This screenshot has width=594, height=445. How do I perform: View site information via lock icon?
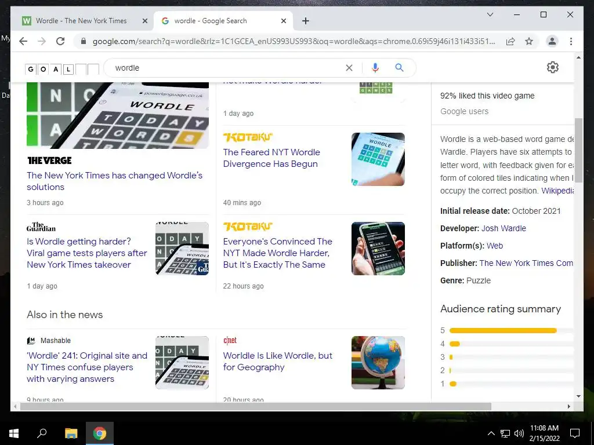point(84,41)
